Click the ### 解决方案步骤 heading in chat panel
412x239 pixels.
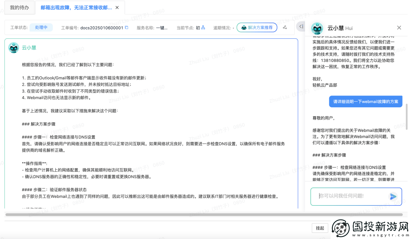(x=329, y=155)
